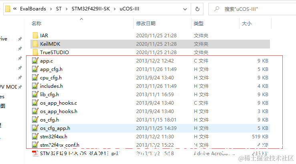Select the TrueSTUDIO folder name

(x=54, y=53)
